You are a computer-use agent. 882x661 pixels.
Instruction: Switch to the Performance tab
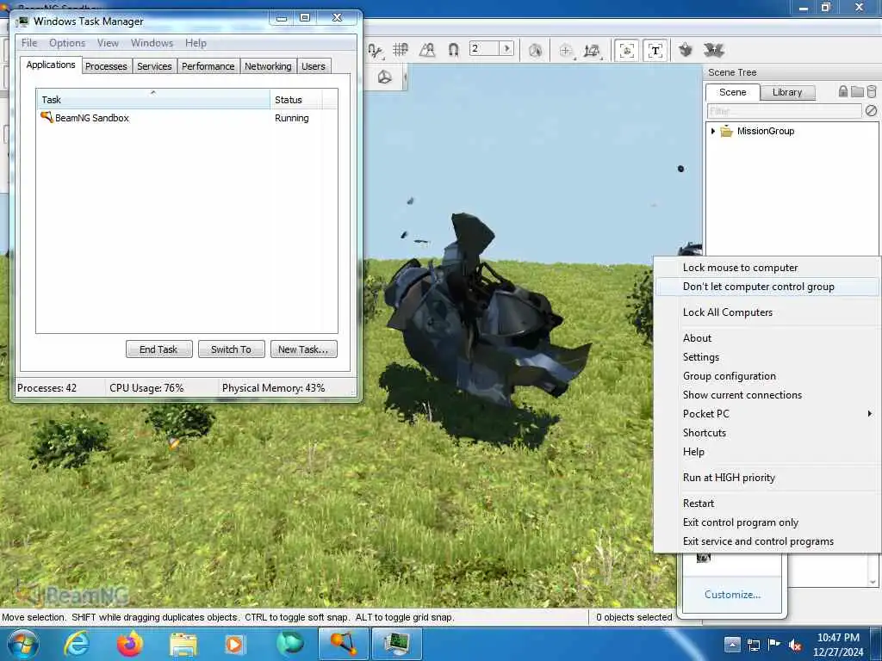(208, 66)
